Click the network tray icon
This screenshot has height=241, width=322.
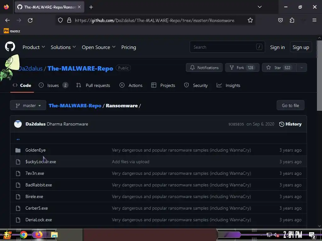pos(269,235)
